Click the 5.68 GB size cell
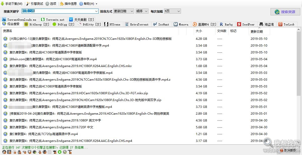The image size is (302, 155). 201,127
